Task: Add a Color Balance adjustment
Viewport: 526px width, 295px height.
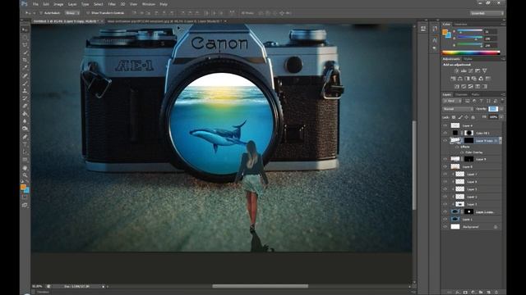Action: coord(460,79)
